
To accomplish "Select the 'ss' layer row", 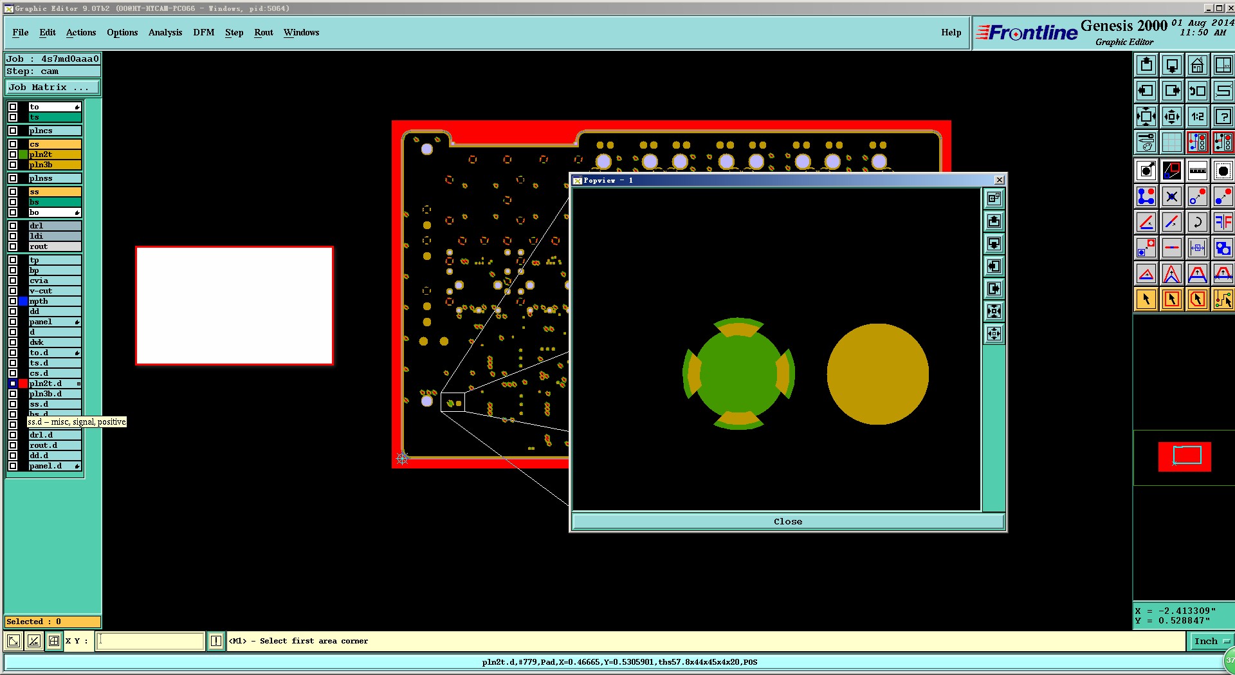I will pos(55,192).
